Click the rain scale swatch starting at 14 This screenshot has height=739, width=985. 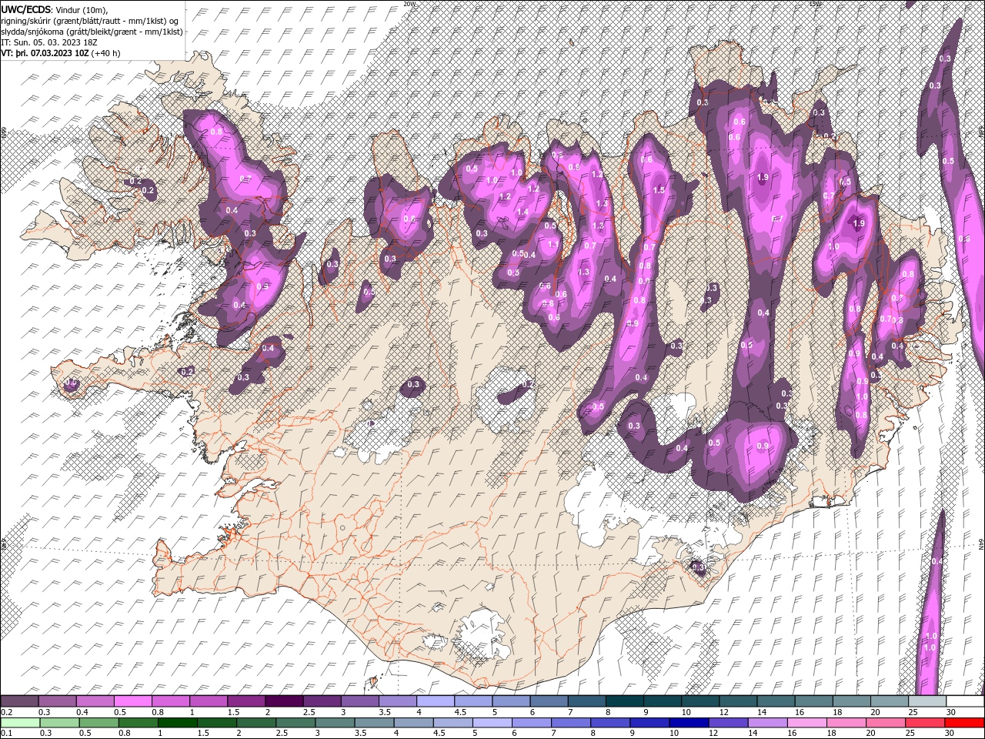[x=768, y=723]
